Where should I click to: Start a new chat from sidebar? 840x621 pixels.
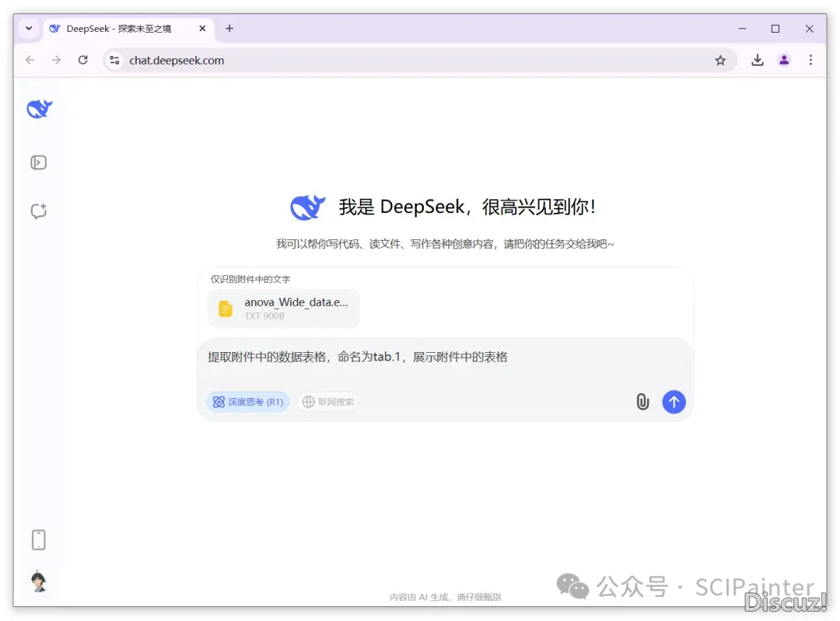point(39,211)
